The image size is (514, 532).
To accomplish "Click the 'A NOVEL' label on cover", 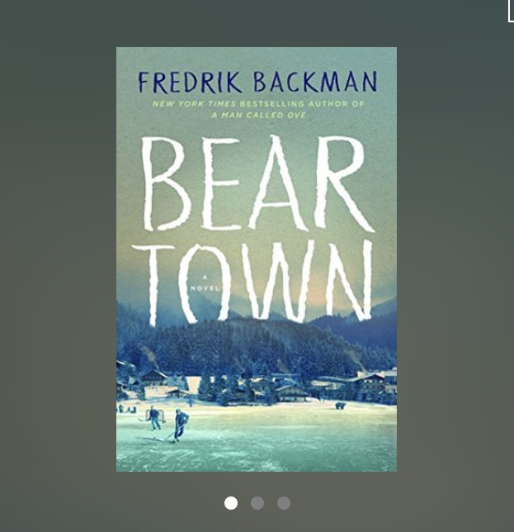I will [205, 283].
